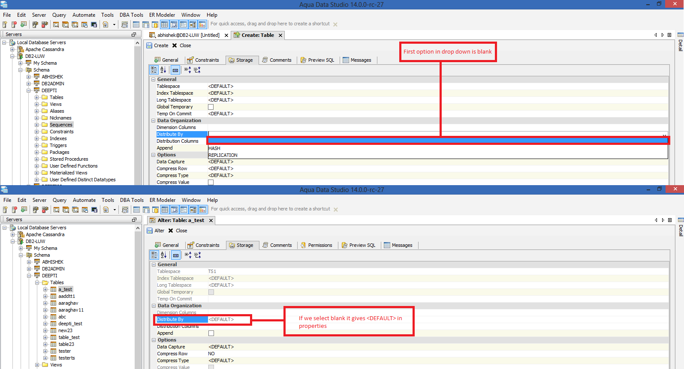
Task: Toggle categorized view icon in upper Create Table window
Action: click(154, 70)
